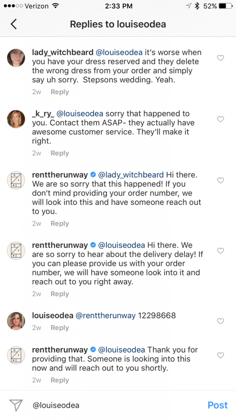Open lady_witchbeard's profile picture

(16, 58)
